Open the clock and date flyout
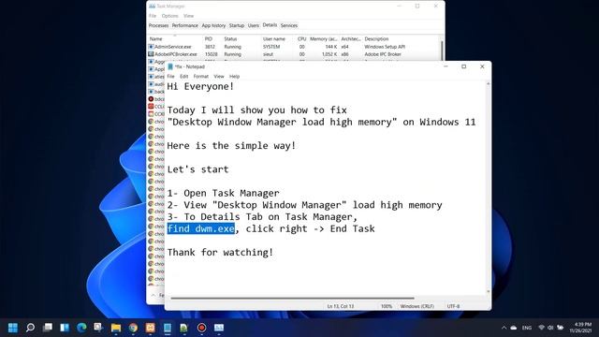Image resolution: width=599 pixels, height=337 pixels. (x=581, y=328)
